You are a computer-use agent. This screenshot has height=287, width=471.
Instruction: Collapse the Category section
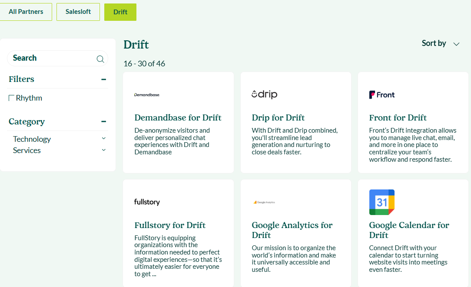click(104, 121)
